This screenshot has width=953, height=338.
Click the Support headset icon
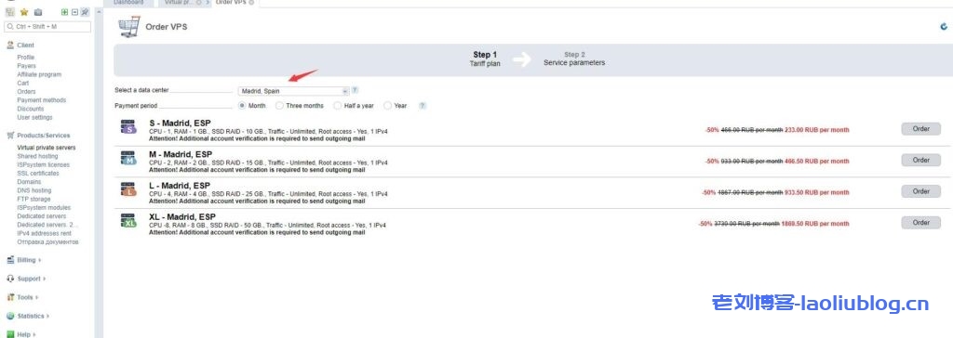click(10, 279)
